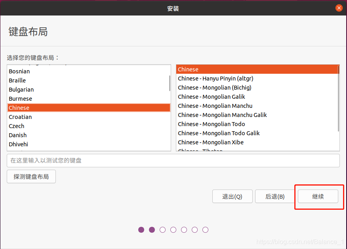Click the 探测键盘布局 detect layout button
347x249 pixels.
pos(31,176)
